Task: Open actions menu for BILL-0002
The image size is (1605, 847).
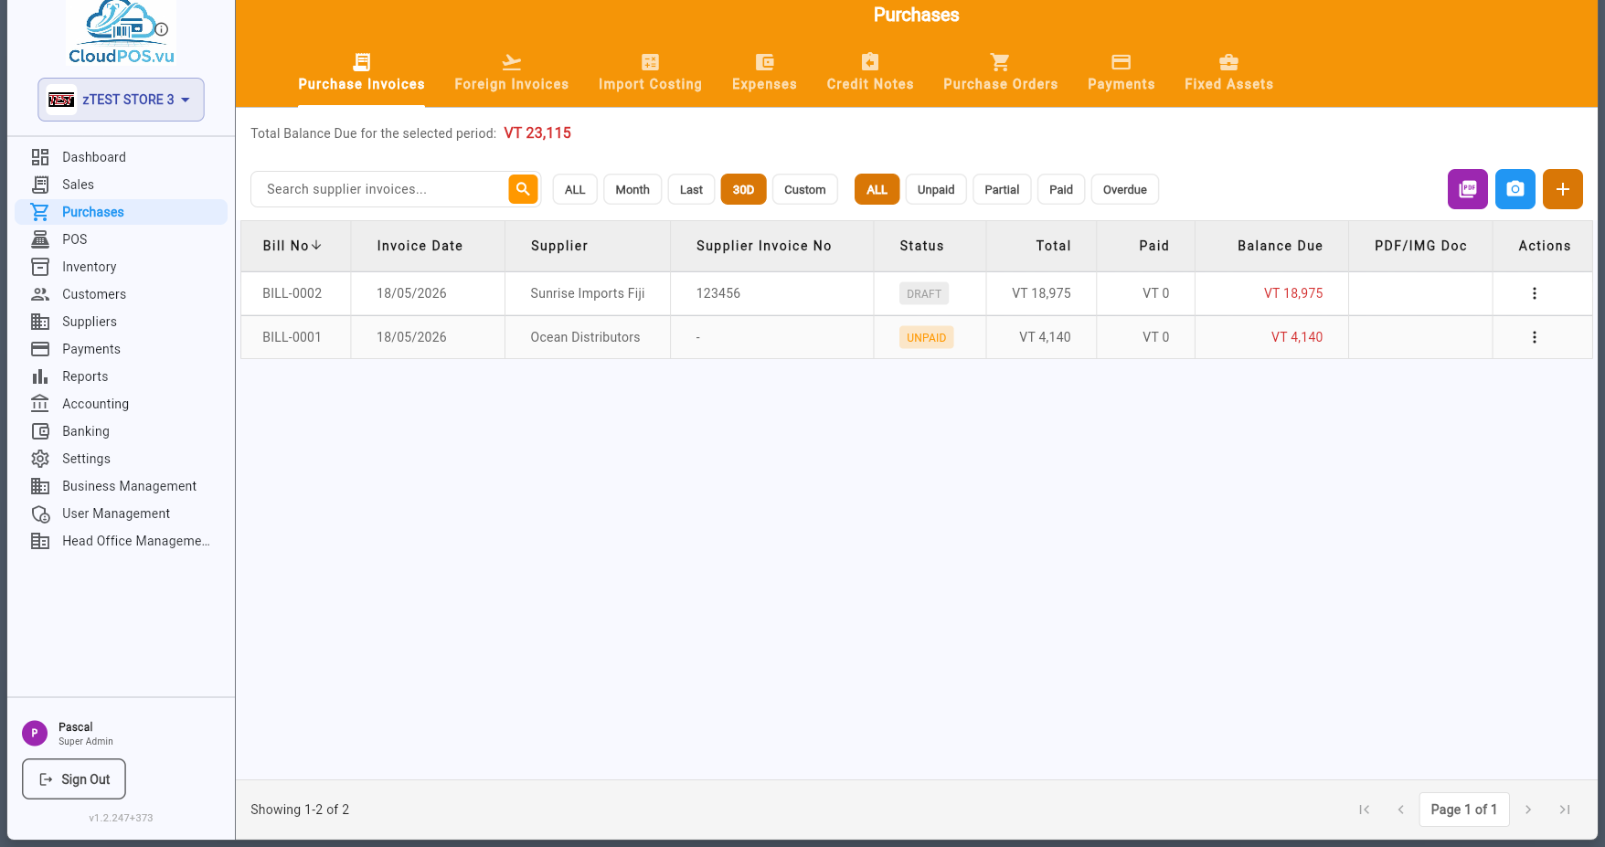Action: coord(1535,293)
